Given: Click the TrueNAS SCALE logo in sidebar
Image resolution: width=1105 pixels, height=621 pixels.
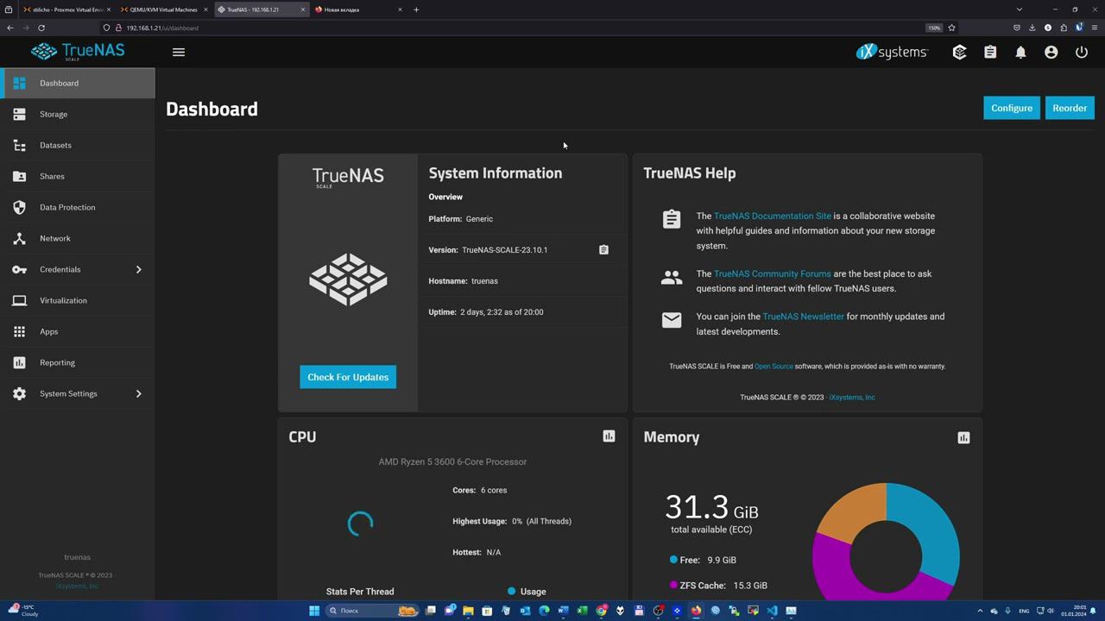Looking at the screenshot, I should tap(78, 52).
